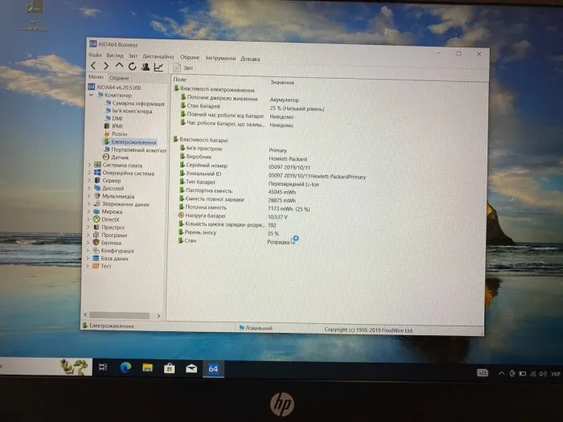
Task: Open the Вигляд menu
Action: coord(115,55)
